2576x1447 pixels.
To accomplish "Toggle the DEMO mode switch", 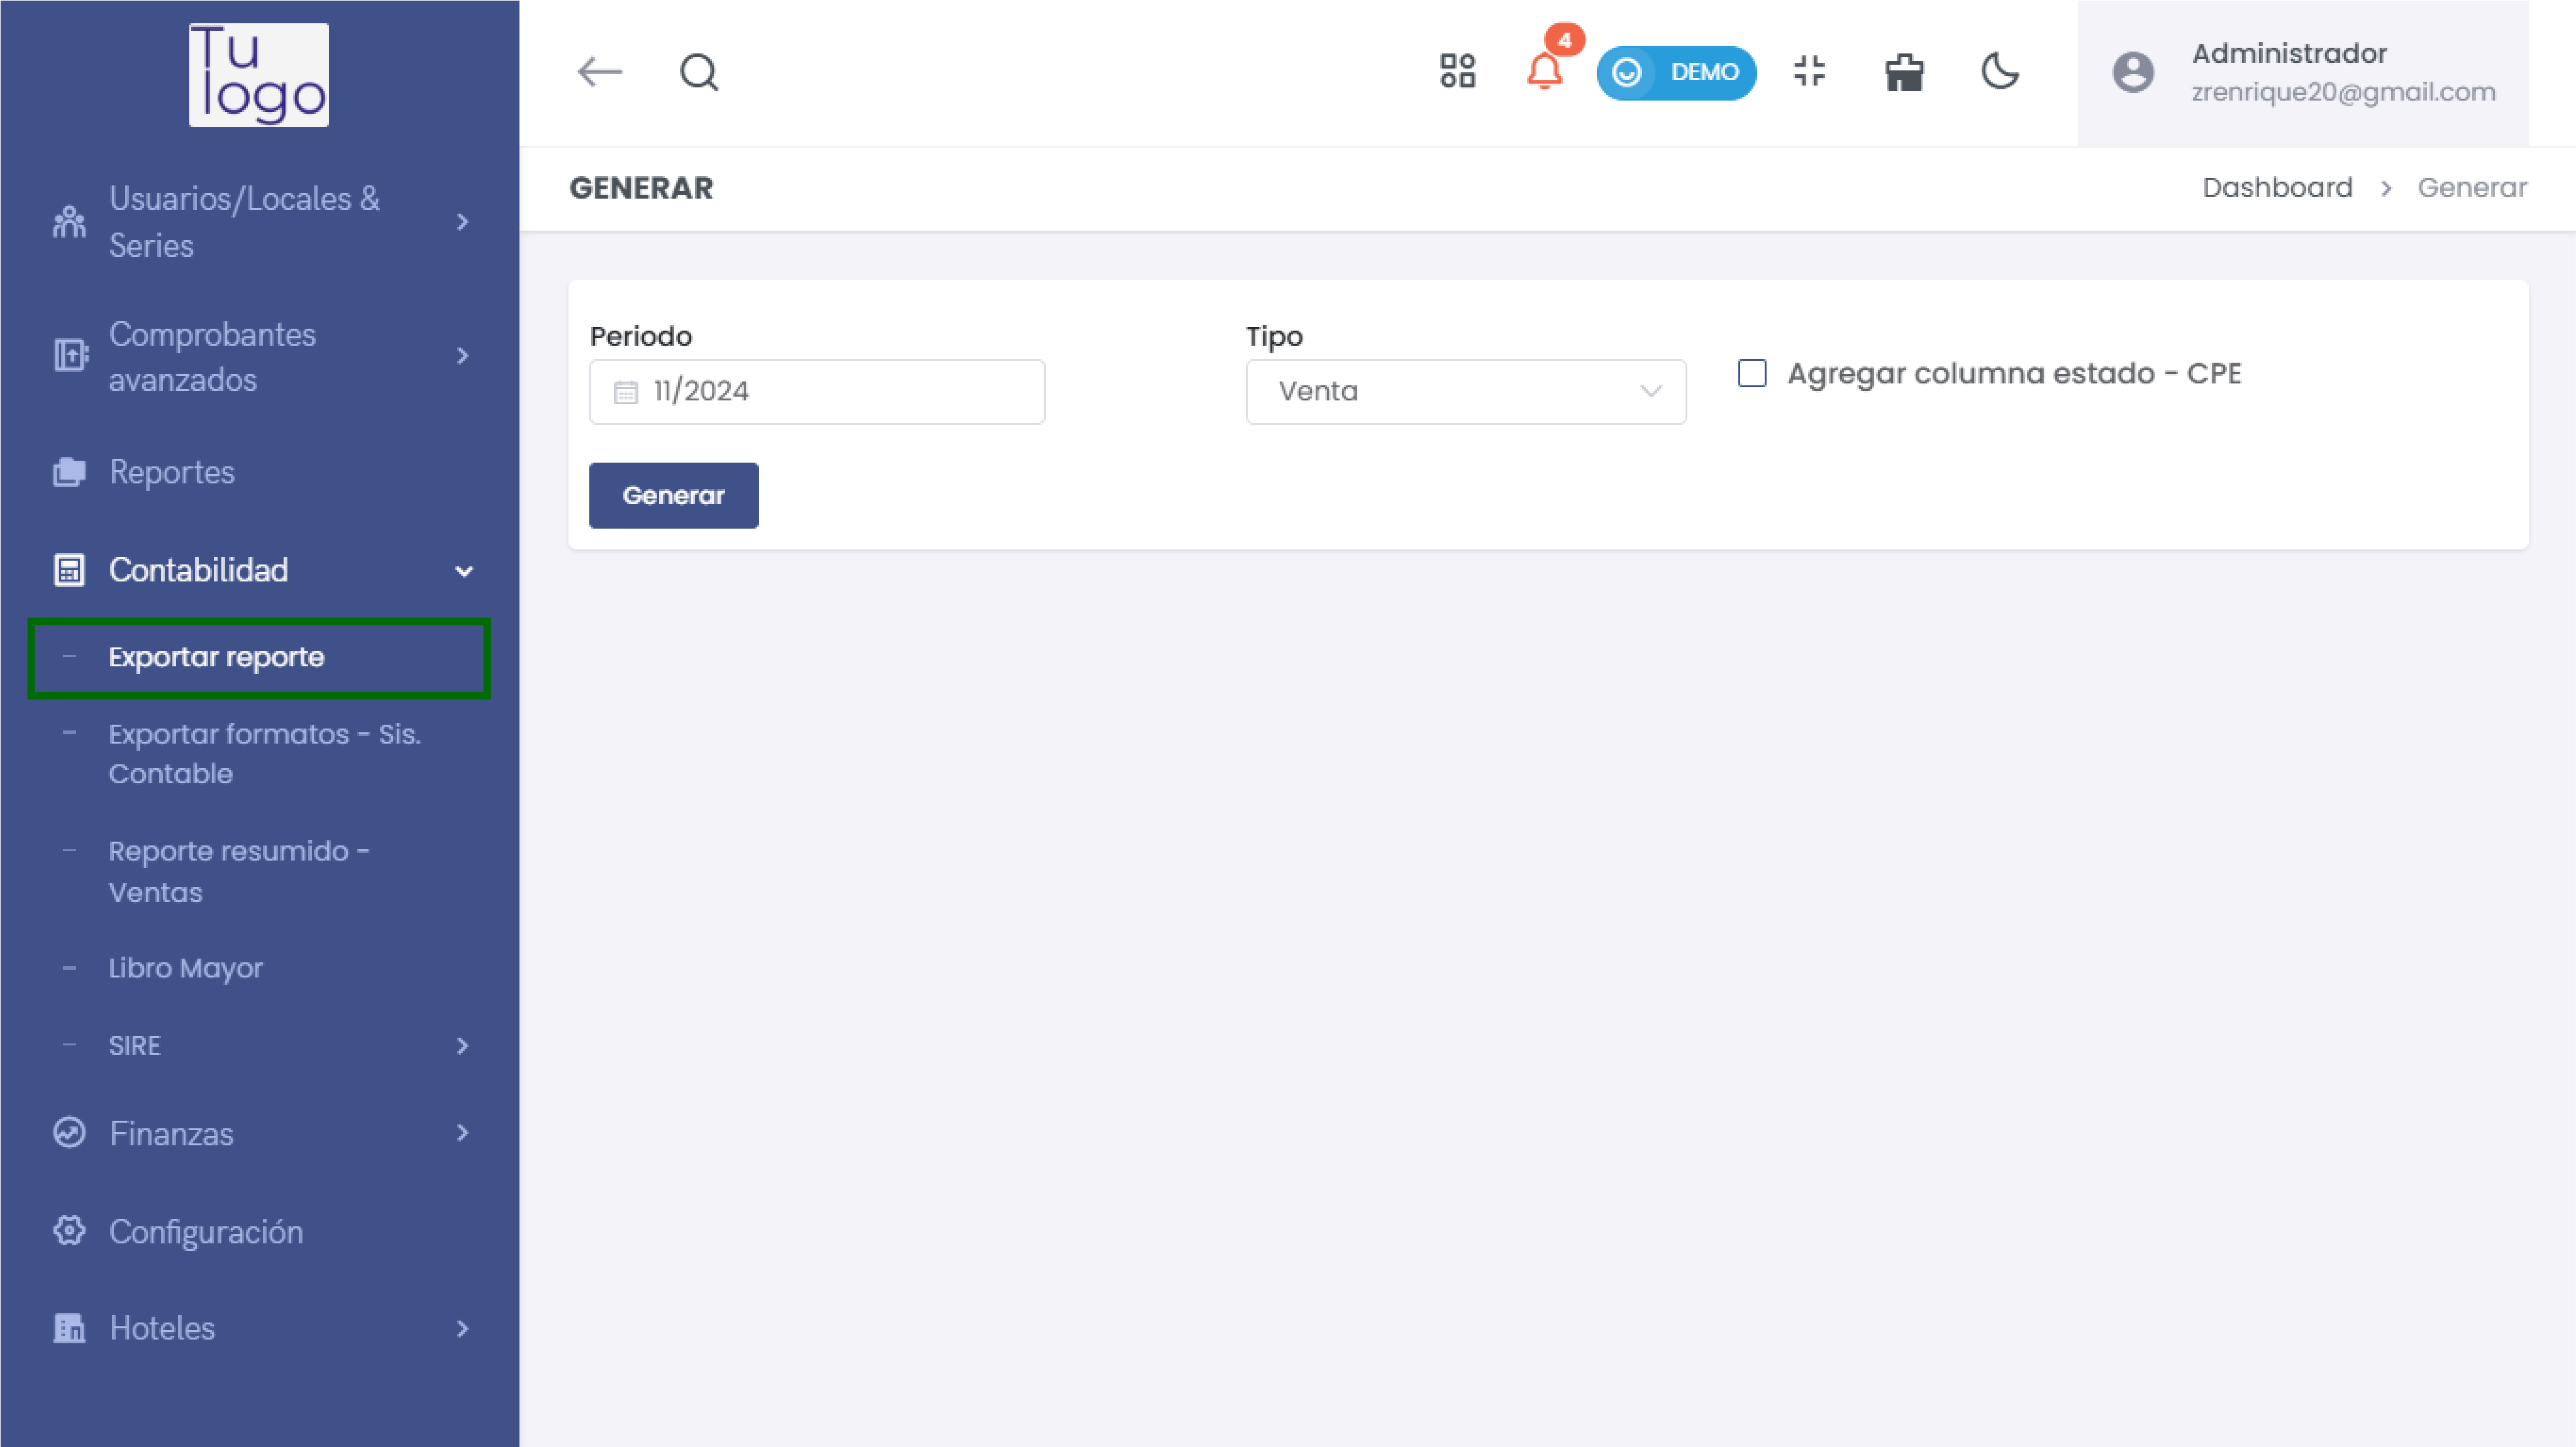I will [x=1676, y=73].
